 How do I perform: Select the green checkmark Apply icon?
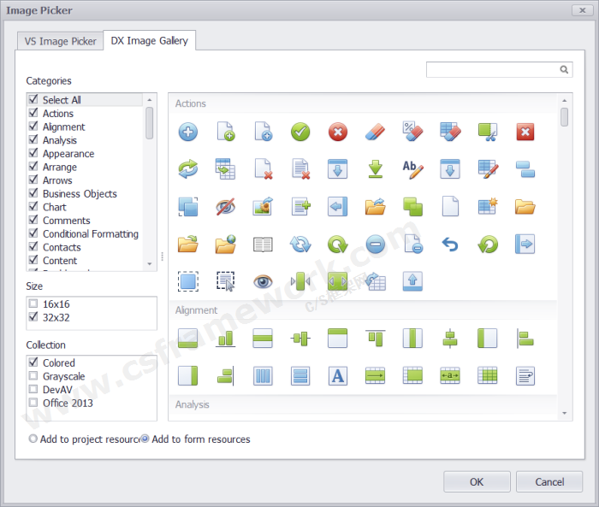[x=300, y=132]
